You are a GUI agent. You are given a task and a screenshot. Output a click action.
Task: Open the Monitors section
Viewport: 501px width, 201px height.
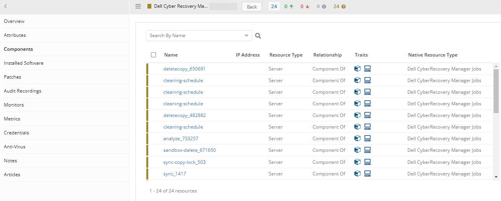(x=14, y=105)
